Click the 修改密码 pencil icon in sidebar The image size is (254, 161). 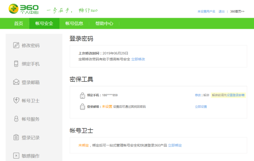(x=16, y=45)
